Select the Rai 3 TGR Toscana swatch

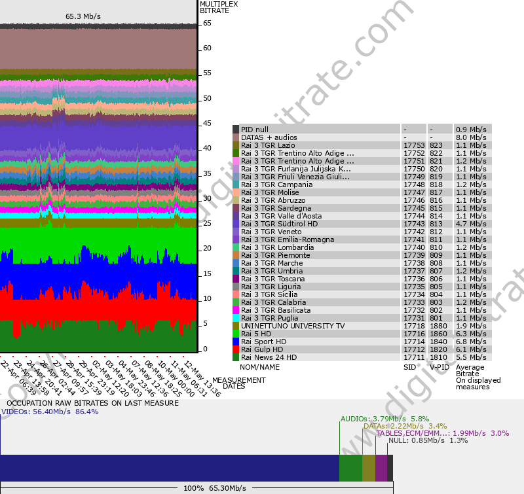(x=236, y=279)
